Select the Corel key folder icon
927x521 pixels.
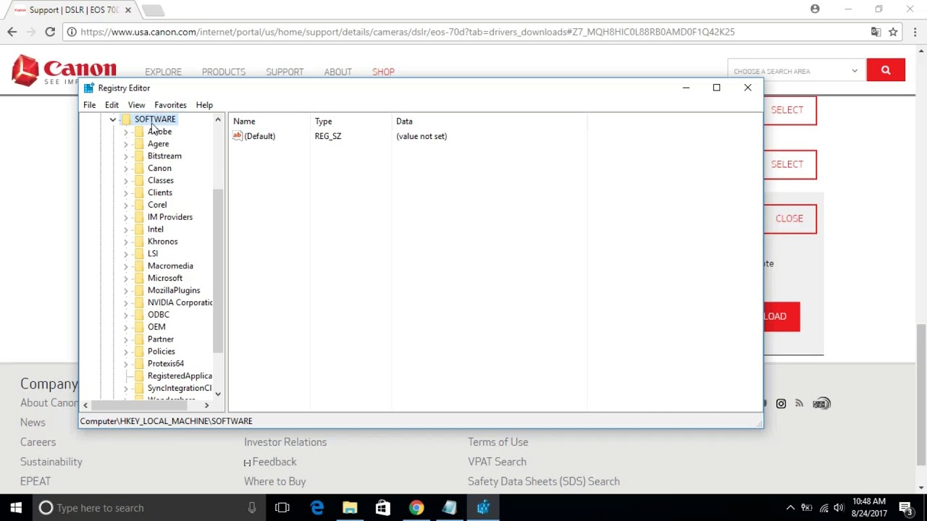(139, 205)
